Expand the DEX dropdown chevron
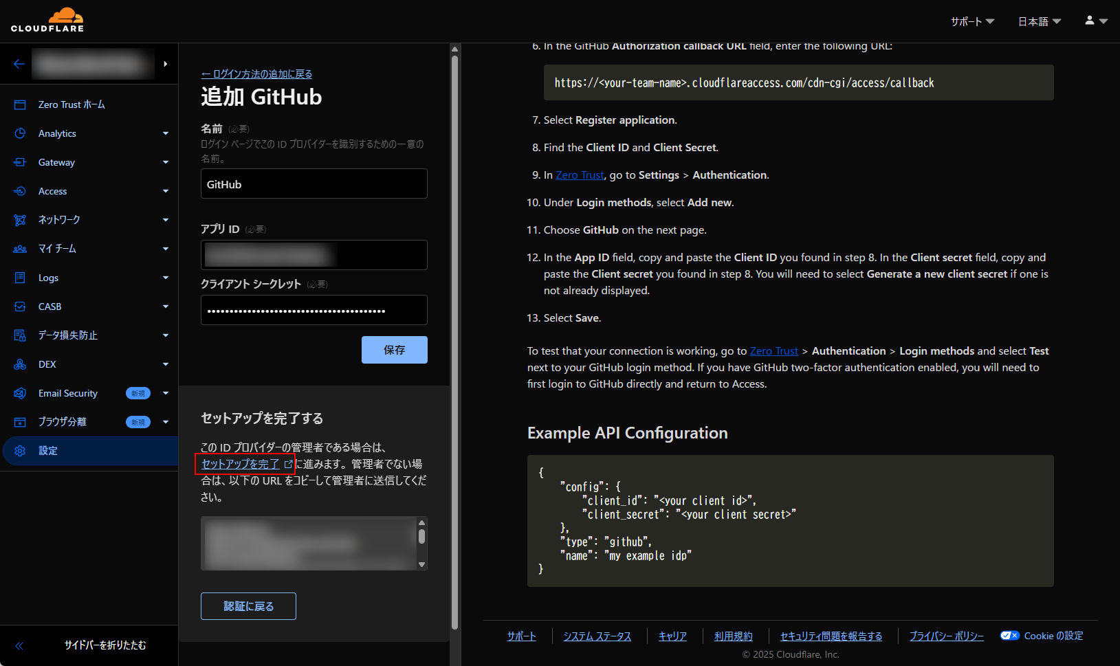 [x=166, y=364]
